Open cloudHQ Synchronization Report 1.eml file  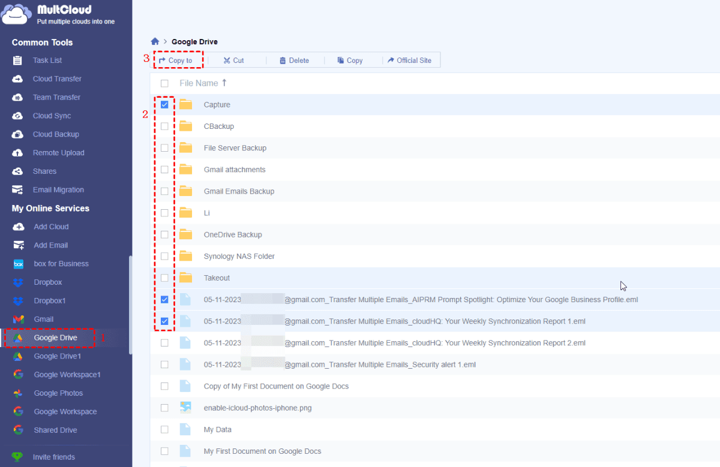(x=394, y=321)
